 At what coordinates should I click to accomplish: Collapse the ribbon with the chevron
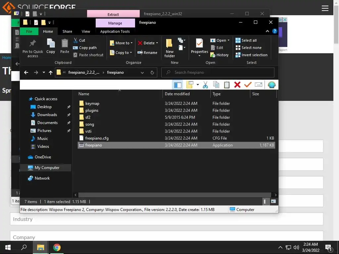(267, 31)
